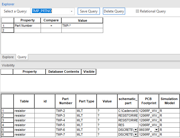Click the Simulation Model column header
The height and width of the screenshot is (138, 180).
169,101
